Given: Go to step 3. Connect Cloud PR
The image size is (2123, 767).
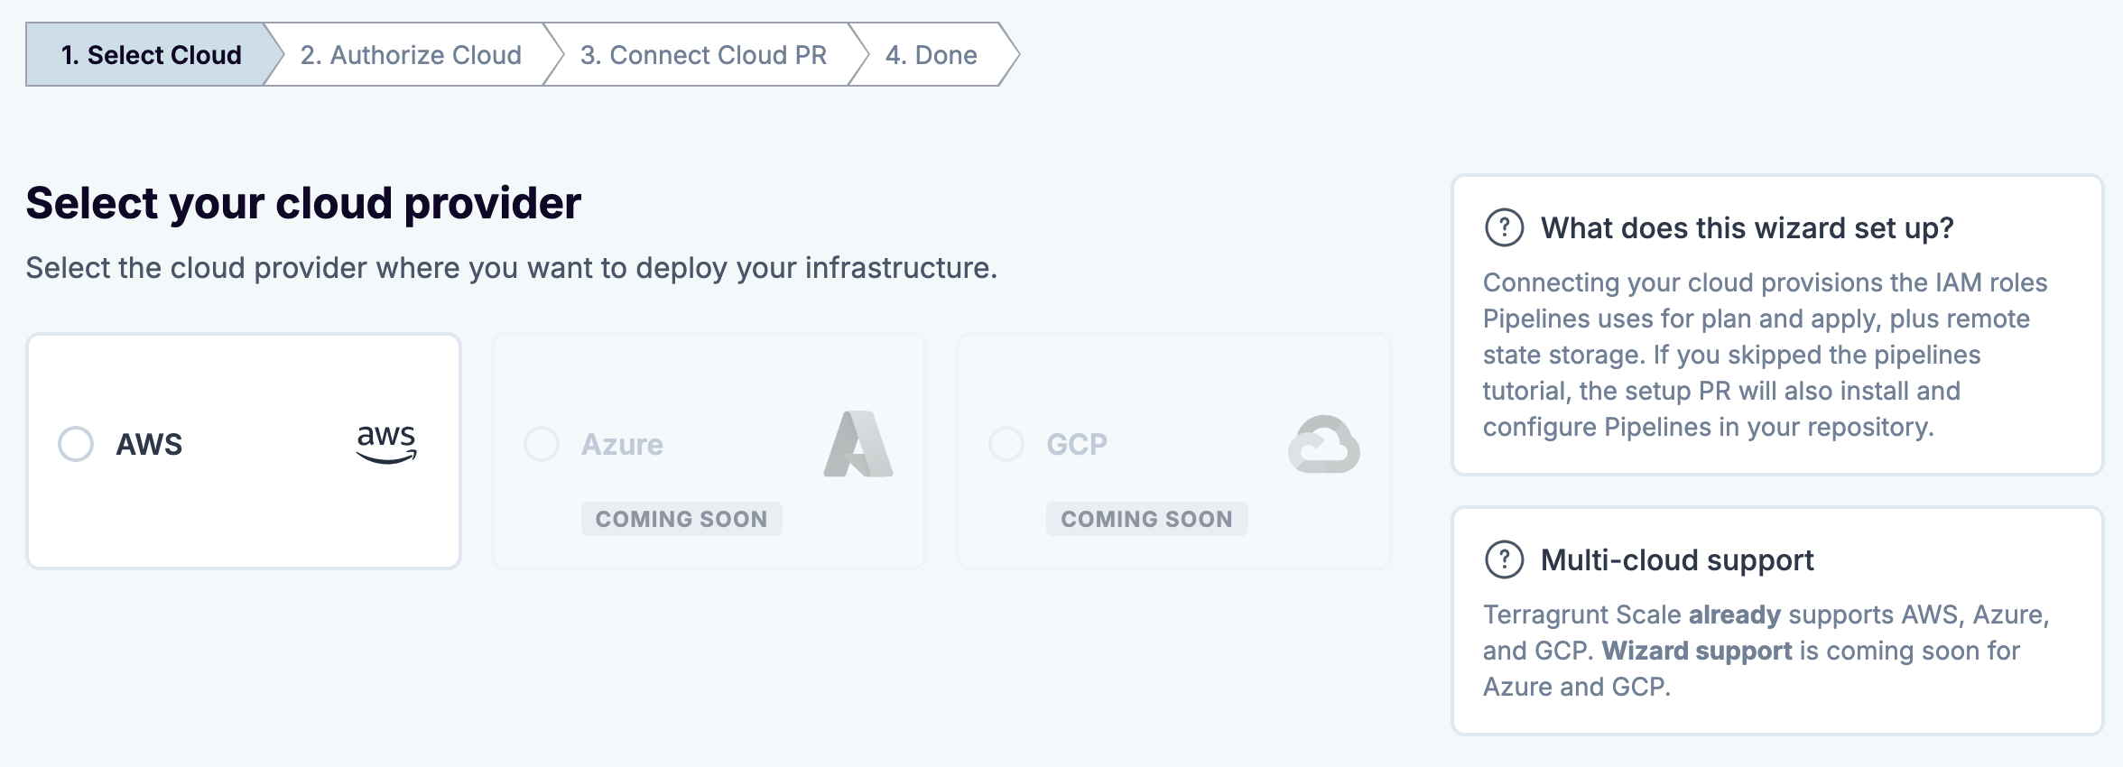Looking at the screenshot, I should tap(703, 55).
